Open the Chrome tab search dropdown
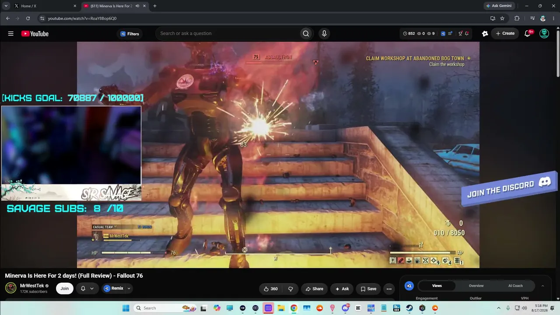The image size is (560, 315). (x=6, y=6)
